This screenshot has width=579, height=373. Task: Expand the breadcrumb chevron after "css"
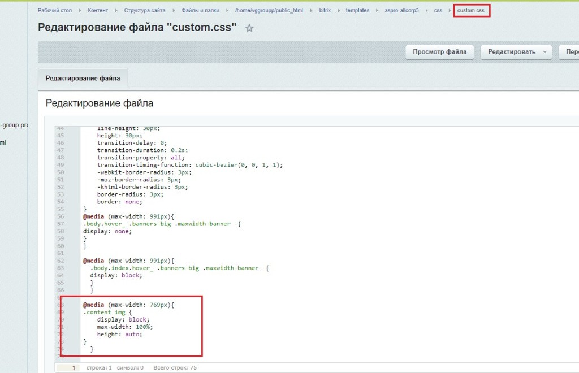point(449,10)
